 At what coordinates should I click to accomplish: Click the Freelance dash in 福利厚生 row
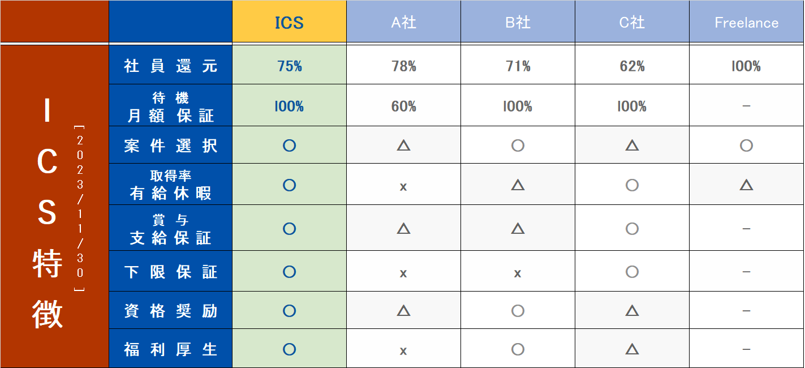(746, 350)
